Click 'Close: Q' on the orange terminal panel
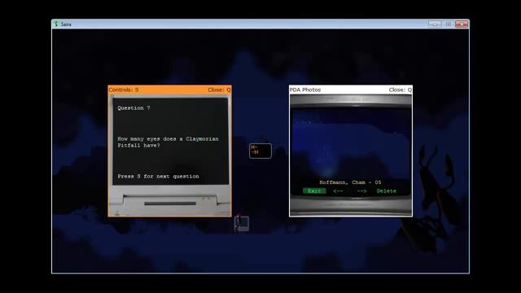 (x=219, y=90)
